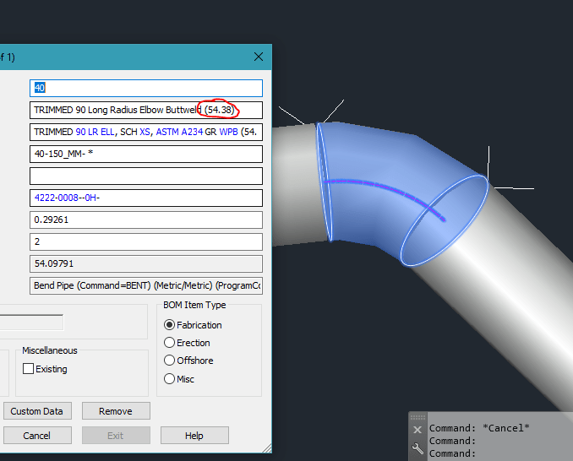This screenshot has height=461, width=573.
Task: Click the field containing 40
Action: click(x=145, y=88)
